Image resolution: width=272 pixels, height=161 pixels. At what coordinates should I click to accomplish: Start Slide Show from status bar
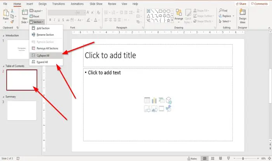pyautogui.click(x=228, y=158)
